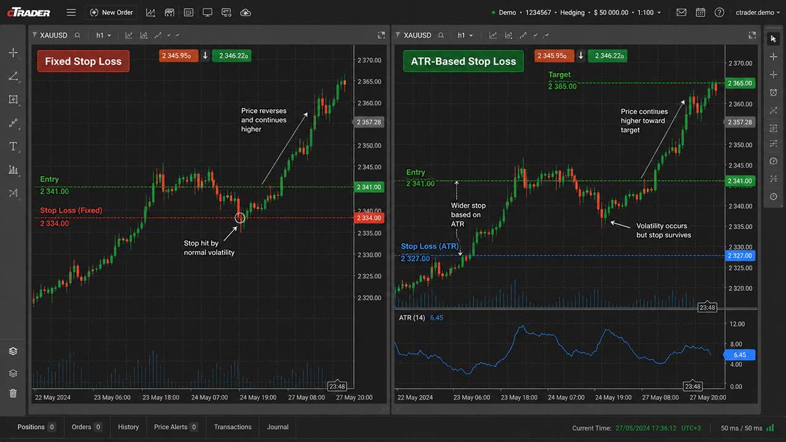Viewport: 786px width, 442px height.
Task: Open timeframe h1 dropdown in Fixed Stop Loss chart
Action: 104,36
